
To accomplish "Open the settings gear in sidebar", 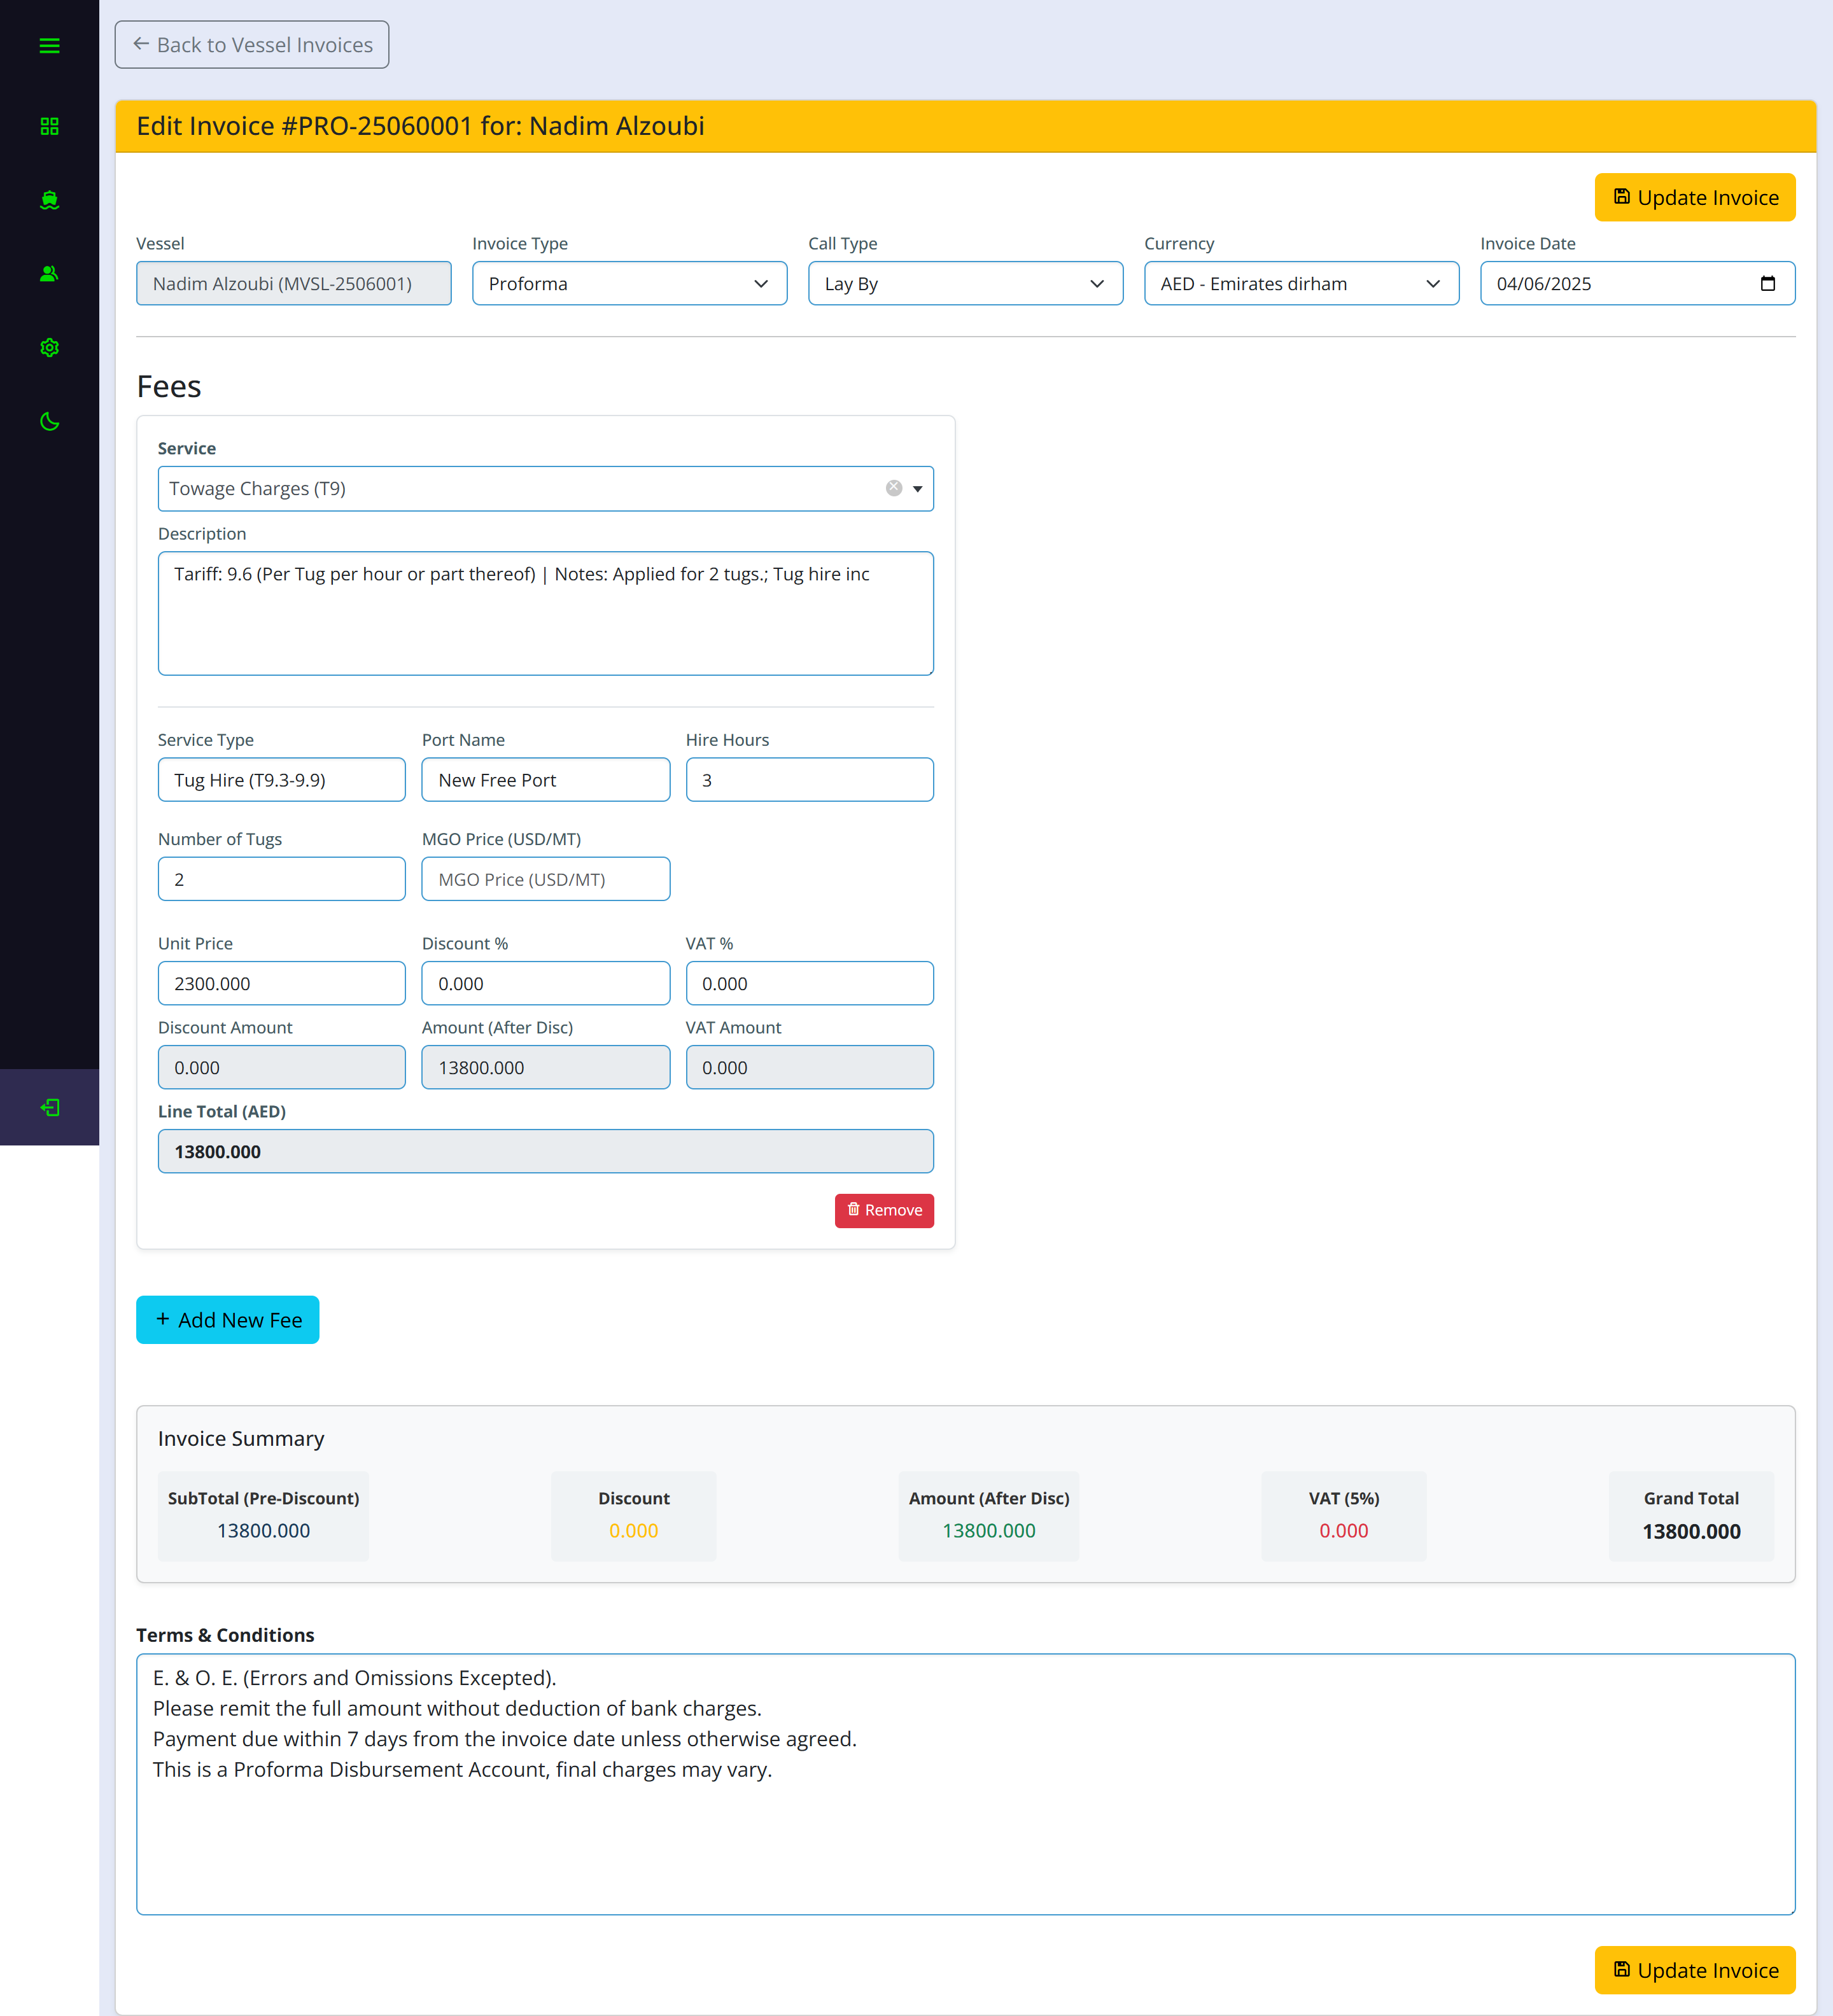I will pyautogui.click(x=49, y=348).
